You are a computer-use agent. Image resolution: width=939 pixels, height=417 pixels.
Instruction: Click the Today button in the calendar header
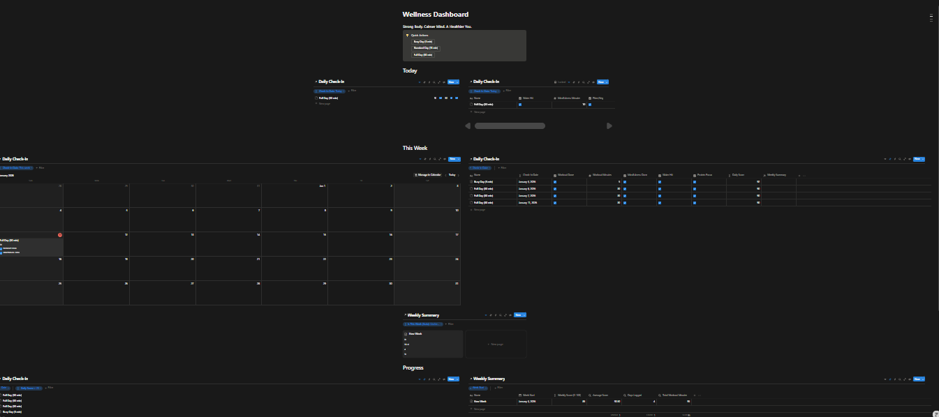[x=452, y=174]
